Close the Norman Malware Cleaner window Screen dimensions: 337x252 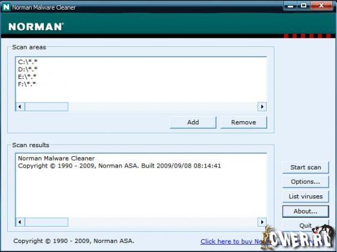point(321,6)
